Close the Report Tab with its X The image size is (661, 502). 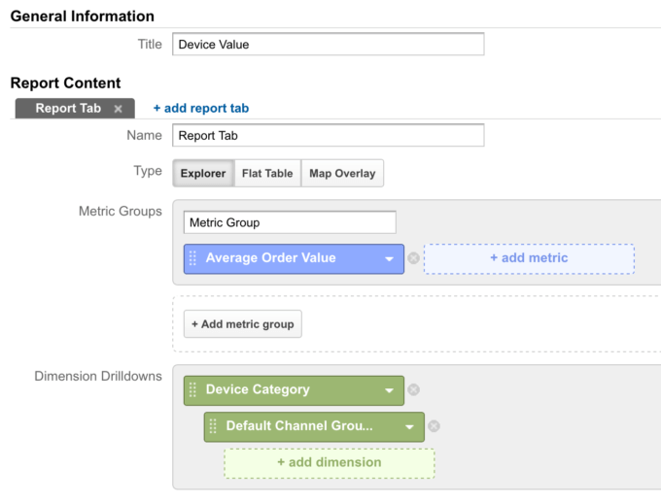(118, 109)
